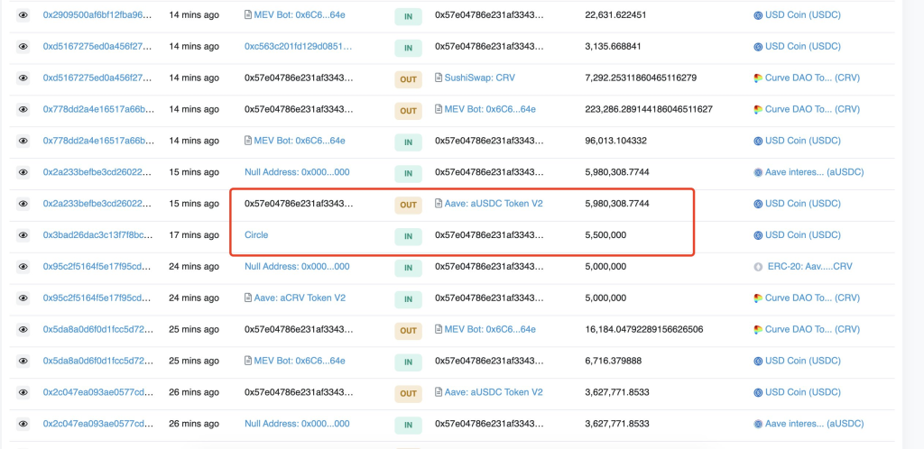Viewport: 924px width, 449px height.
Task: Open hash 0x2c047ea093ae... in the 3,627,771.8533 aUSDC row
Action: pos(97,424)
